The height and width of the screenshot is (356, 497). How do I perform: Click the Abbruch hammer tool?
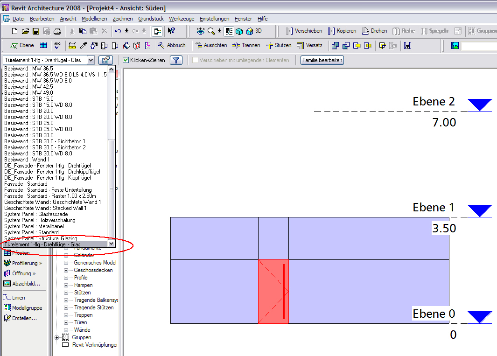point(171,45)
